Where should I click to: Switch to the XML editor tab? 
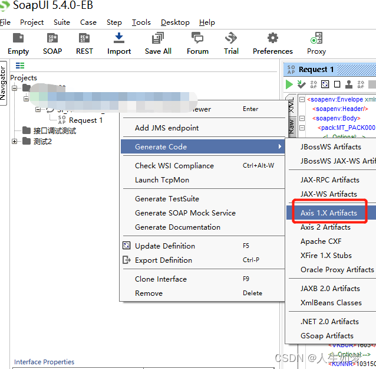click(x=291, y=105)
